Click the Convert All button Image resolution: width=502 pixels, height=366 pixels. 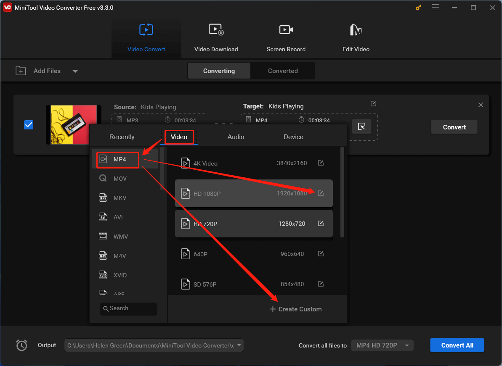[457, 345]
